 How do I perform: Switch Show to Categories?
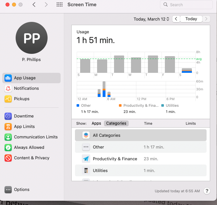click(116, 123)
